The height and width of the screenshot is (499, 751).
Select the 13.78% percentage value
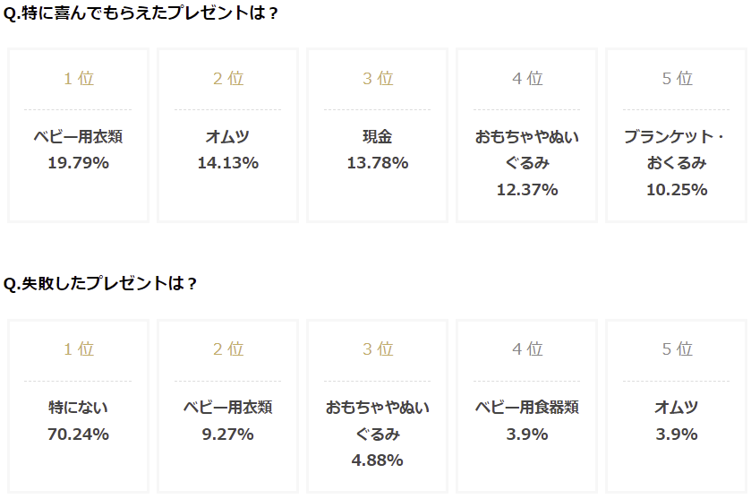377,163
